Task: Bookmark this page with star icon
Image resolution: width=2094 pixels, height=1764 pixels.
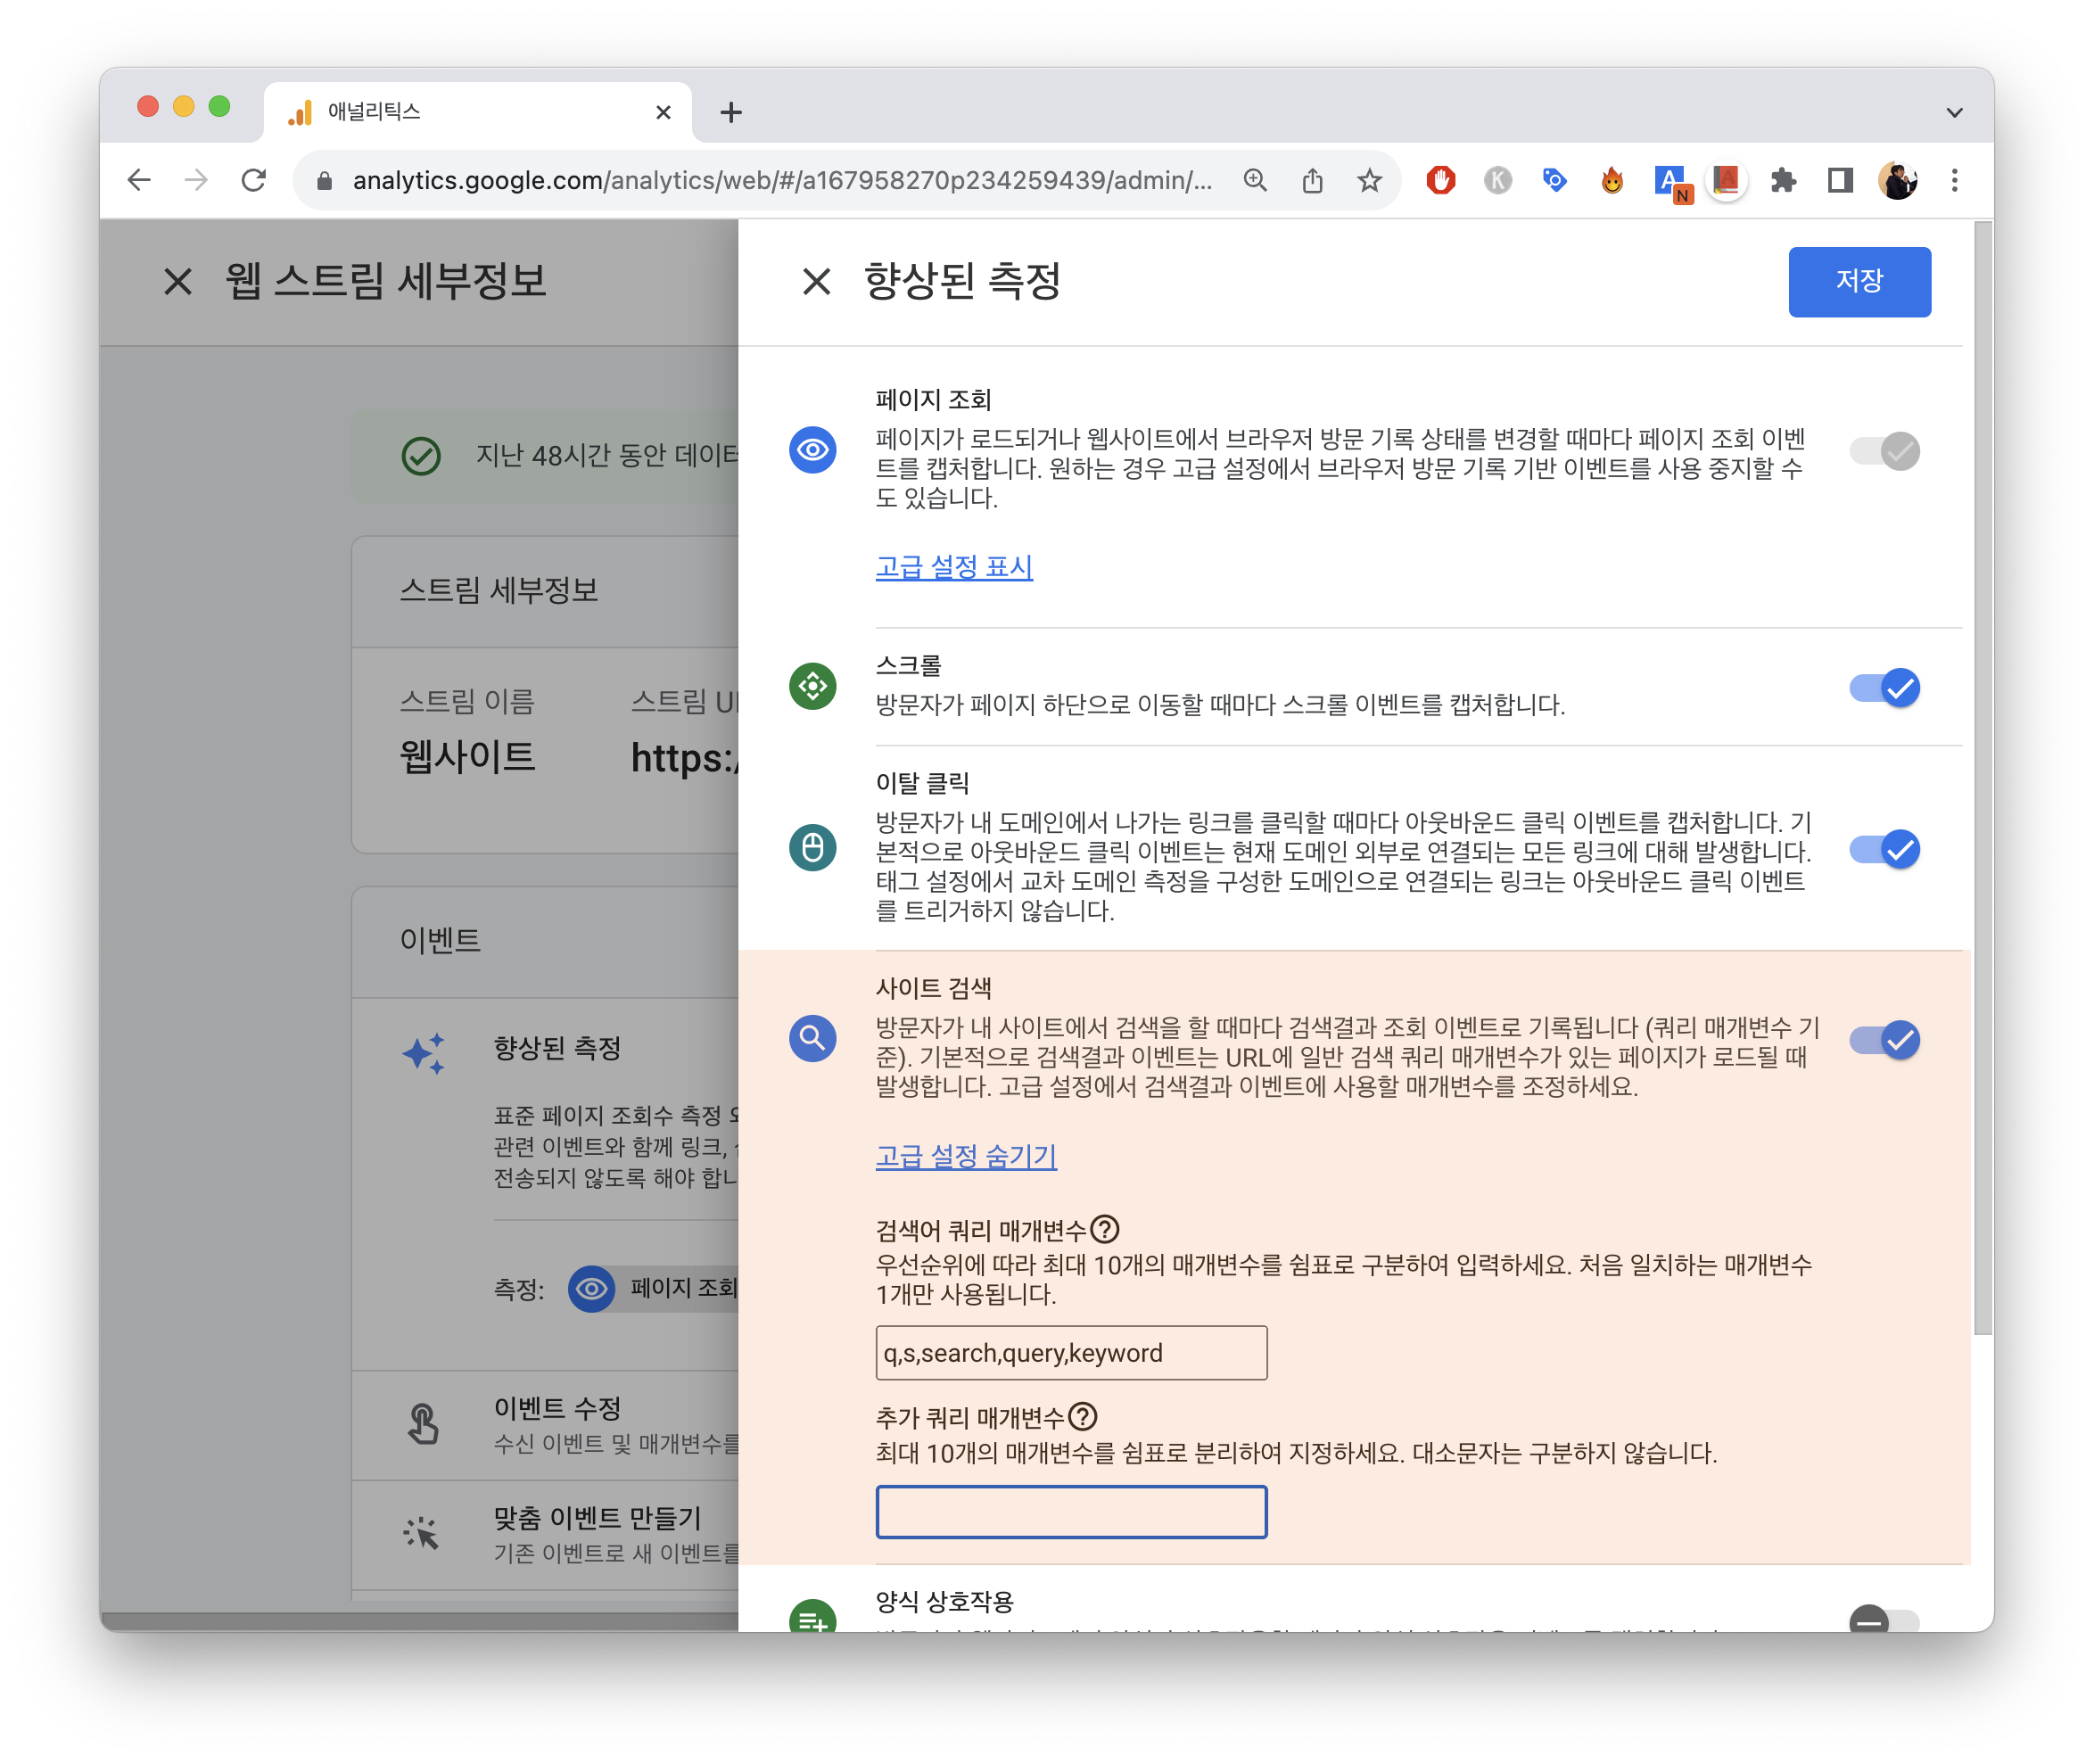Action: [x=1369, y=180]
